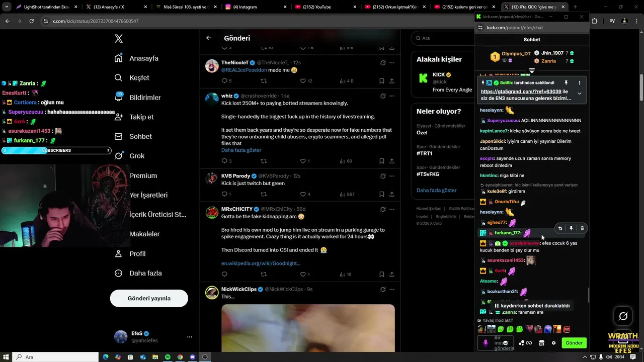Bookmark KVB Parody's post

tap(381, 194)
